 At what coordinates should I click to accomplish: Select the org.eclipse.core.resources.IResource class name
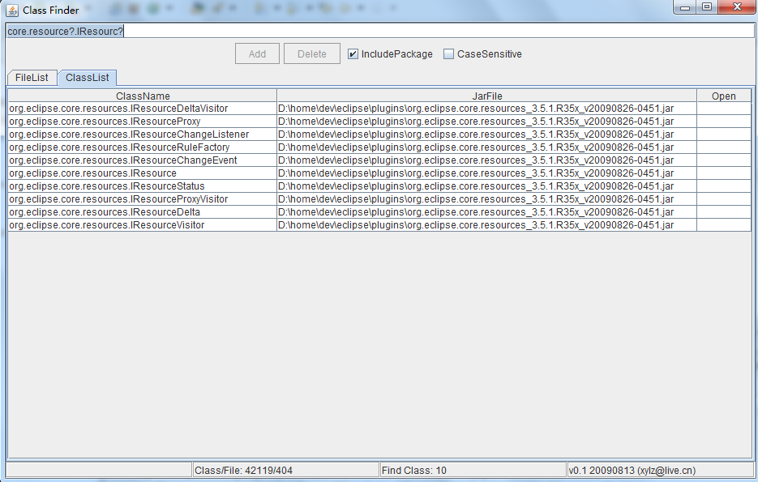[92, 173]
